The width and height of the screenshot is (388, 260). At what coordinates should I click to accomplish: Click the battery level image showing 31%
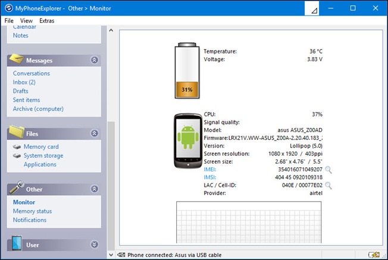187,71
